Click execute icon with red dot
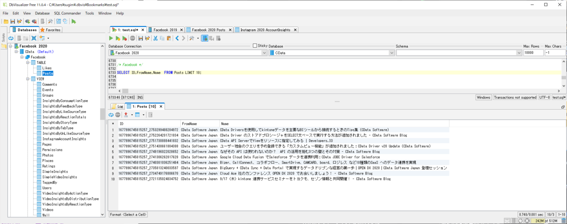 pyautogui.click(x=125, y=38)
